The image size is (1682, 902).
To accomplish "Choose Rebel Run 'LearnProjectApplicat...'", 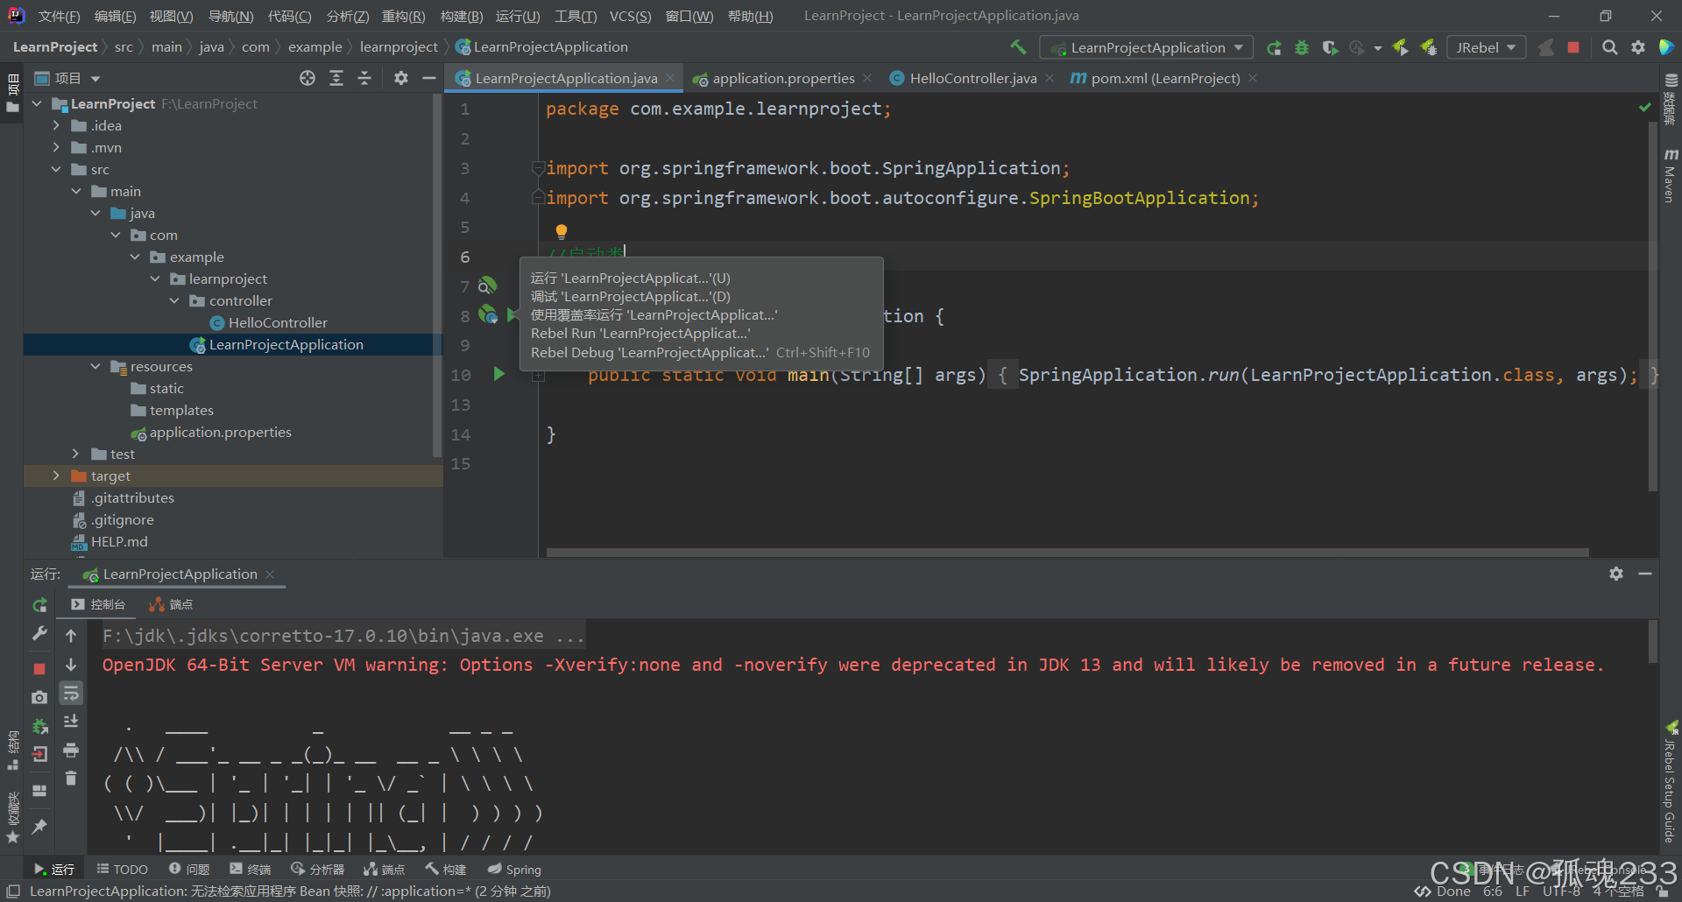I will coord(640,334).
